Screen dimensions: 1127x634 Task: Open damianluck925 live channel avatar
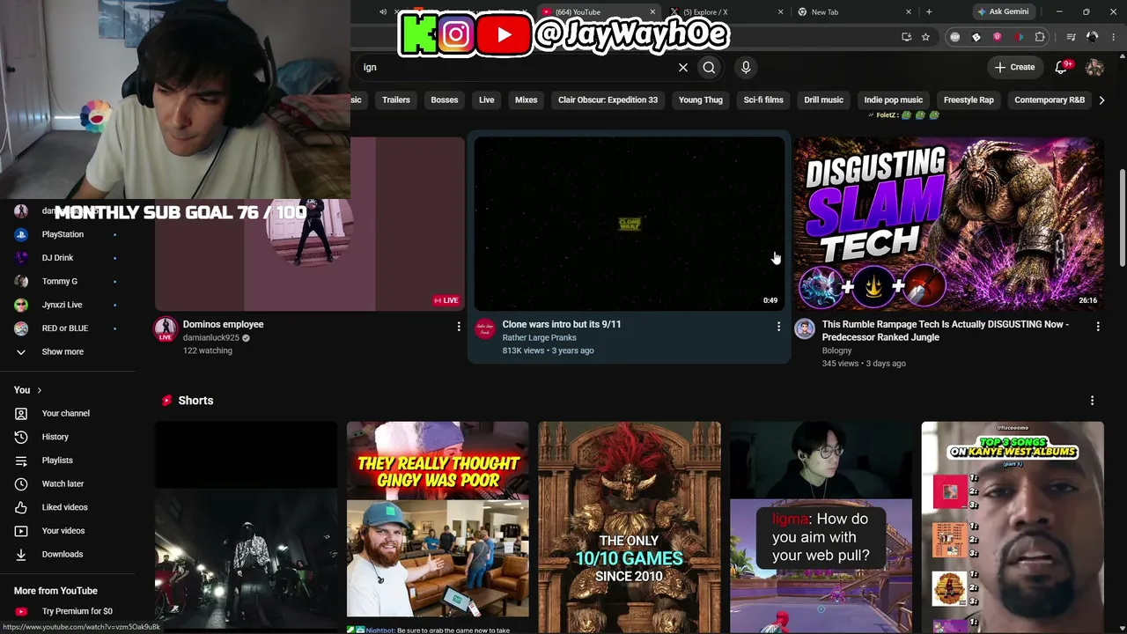point(166,329)
